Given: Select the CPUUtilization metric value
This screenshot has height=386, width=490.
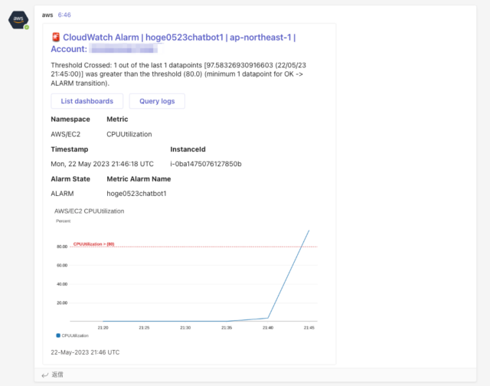Looking at the screenshot, I should point(129,134).
